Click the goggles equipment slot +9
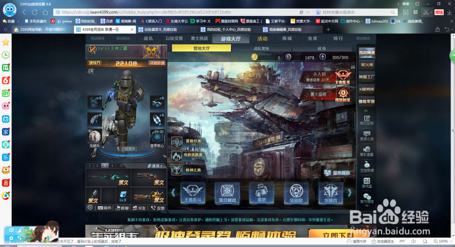This screenshot has height=247, width=455. pos(157,102)
